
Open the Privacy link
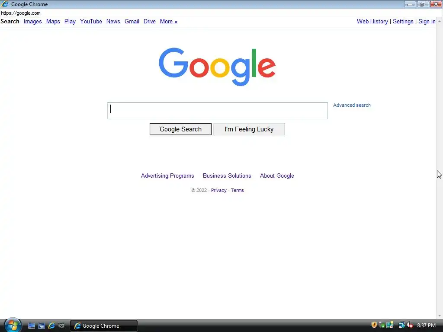(x=218, y=190)
